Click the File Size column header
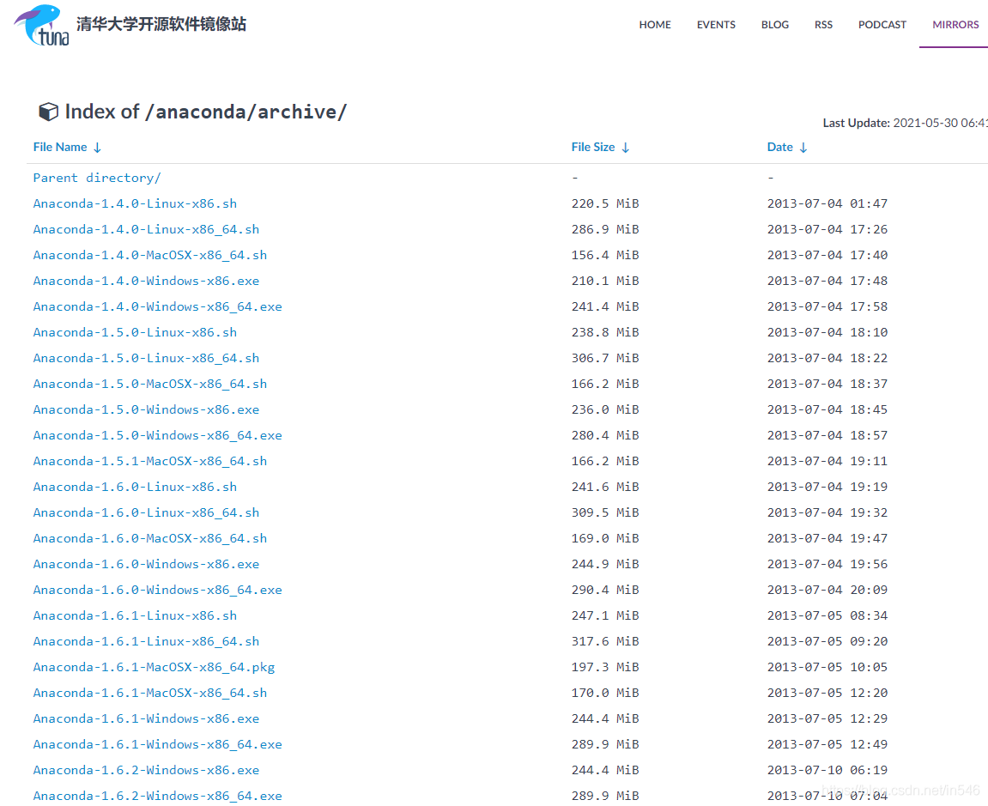The image size is (988, 806). [x=593, y=147]
